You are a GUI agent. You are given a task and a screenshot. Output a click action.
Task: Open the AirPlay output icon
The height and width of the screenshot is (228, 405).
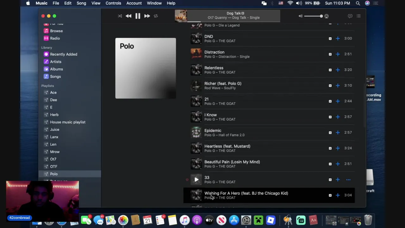click(x=327, y=16)
